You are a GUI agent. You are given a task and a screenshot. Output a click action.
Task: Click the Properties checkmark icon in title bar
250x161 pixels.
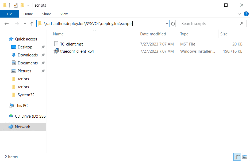(16, 5)
